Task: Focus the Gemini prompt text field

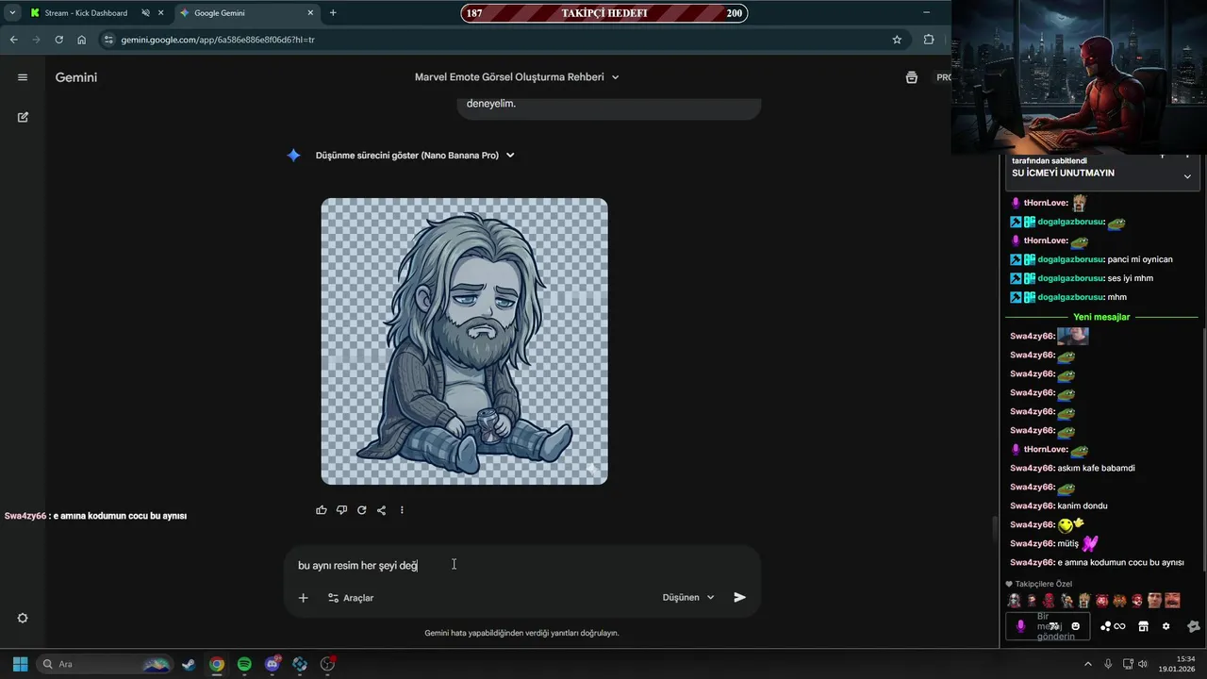Action: (x=521, y=565)
